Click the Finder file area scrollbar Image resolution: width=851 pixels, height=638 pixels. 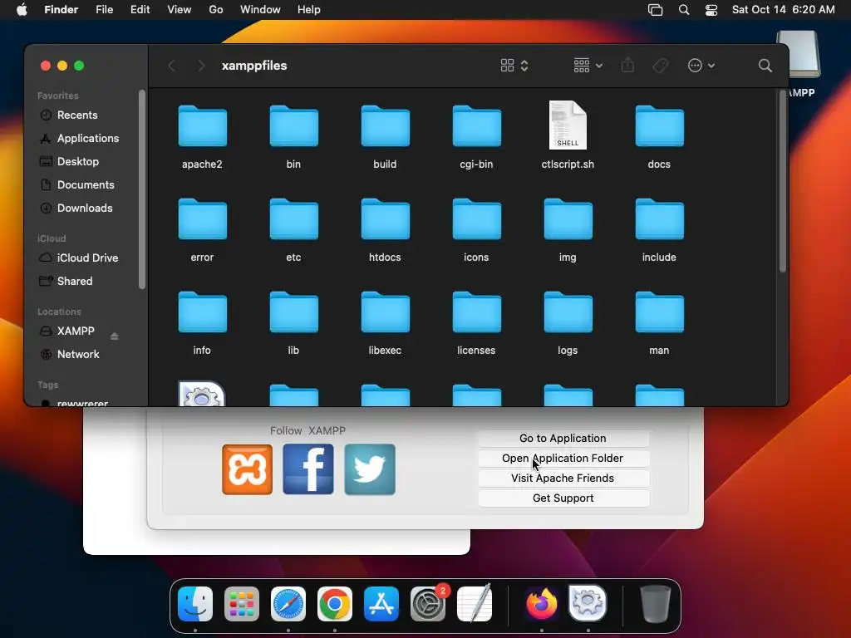coord(782,180)
